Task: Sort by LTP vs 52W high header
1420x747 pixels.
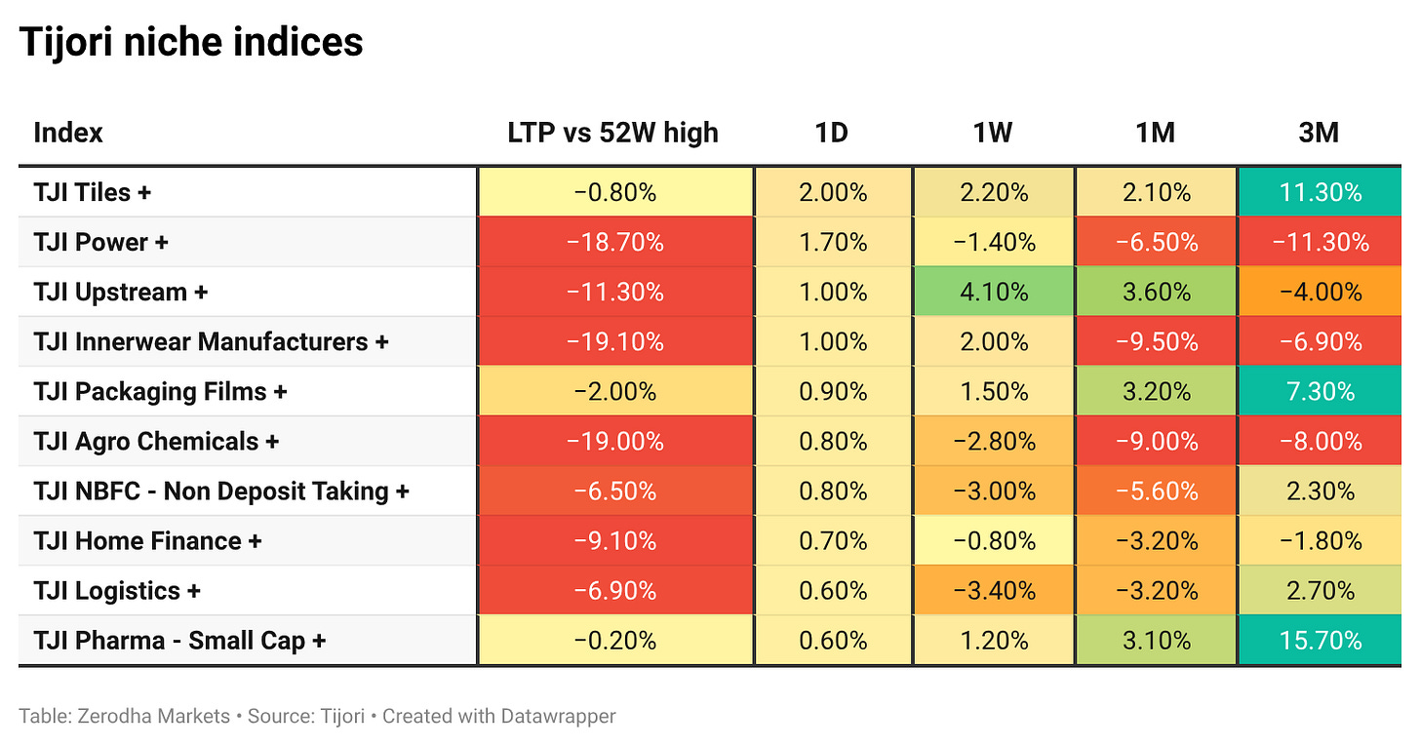Action: point(613,133)
